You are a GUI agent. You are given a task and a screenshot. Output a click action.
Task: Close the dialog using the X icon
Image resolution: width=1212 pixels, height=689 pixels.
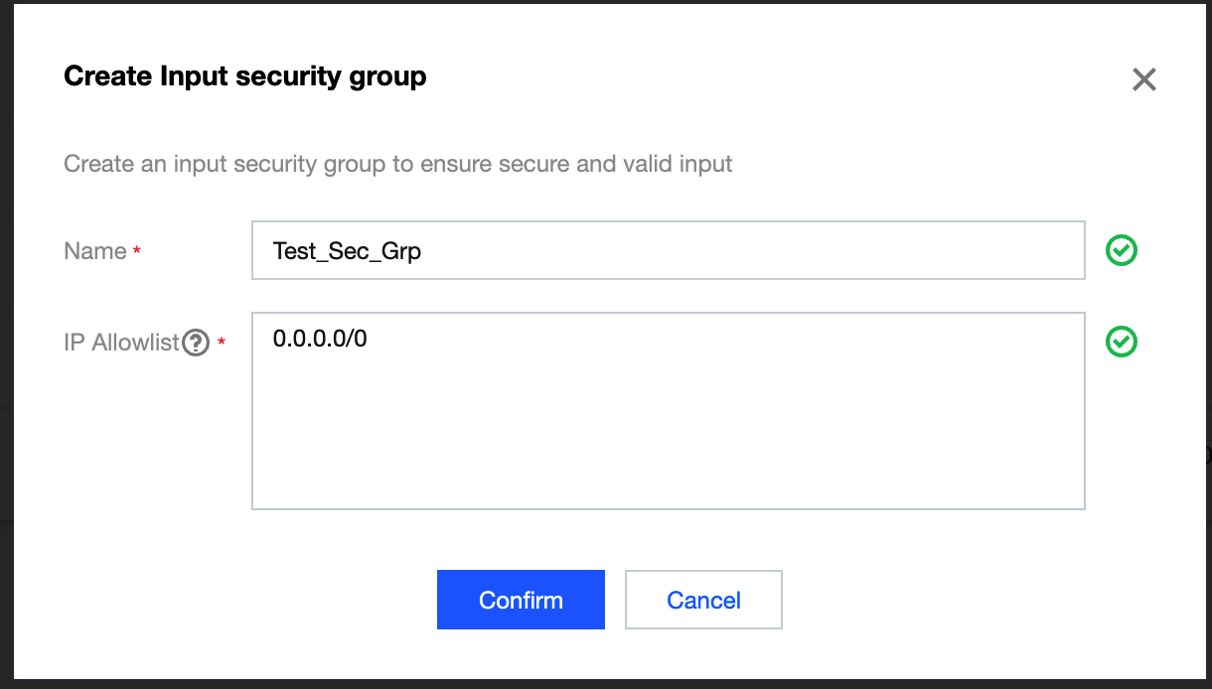coord(1144,79)
